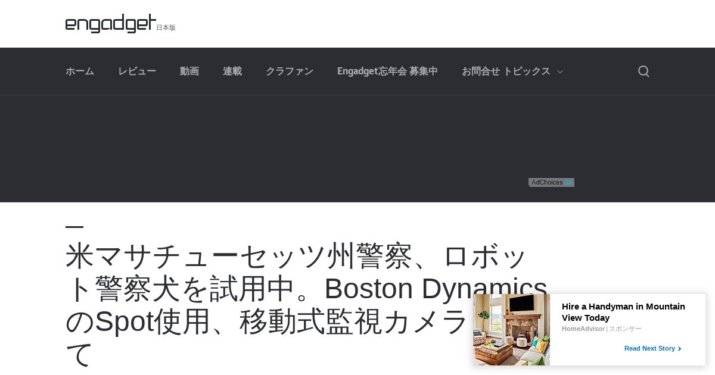The image size is (715, 375).
Task: Click Read Next Story link
Action: [652, 348]
